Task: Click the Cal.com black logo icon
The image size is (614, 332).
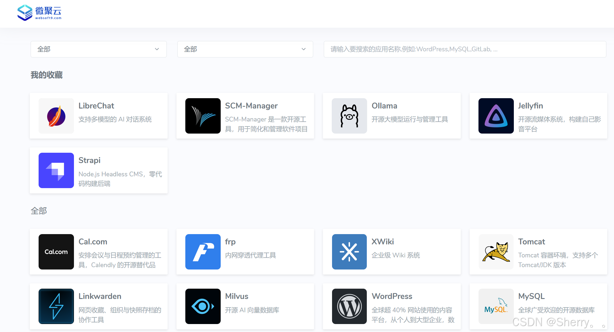Action: [x=56, y=252]
